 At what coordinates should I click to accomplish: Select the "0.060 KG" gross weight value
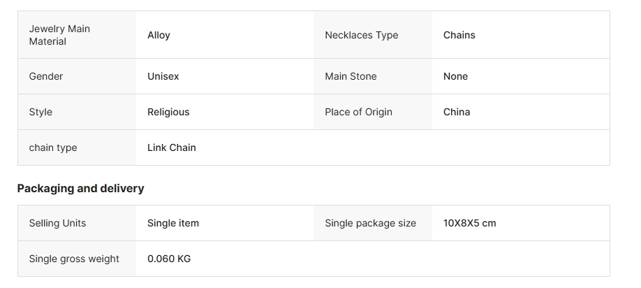169,259
